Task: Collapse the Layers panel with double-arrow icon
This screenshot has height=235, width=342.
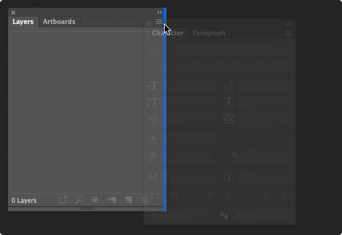Action: 160,13
